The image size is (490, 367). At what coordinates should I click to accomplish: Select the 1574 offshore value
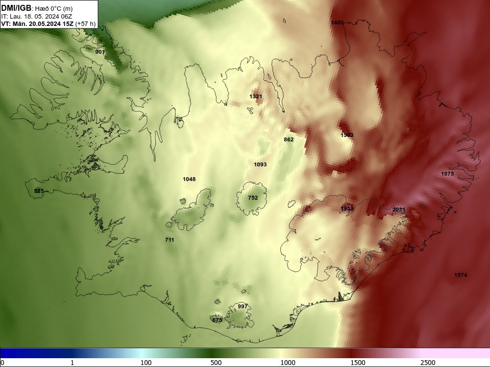[461, 275]
